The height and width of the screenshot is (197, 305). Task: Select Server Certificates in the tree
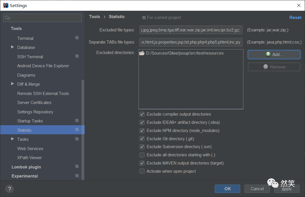pyautogui.click(x=34, y=103)
